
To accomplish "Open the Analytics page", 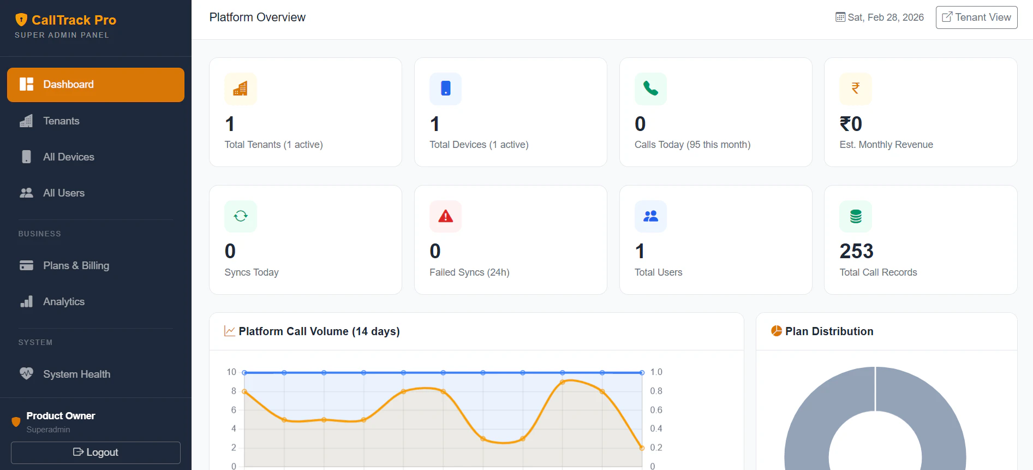I will (95, 302).
